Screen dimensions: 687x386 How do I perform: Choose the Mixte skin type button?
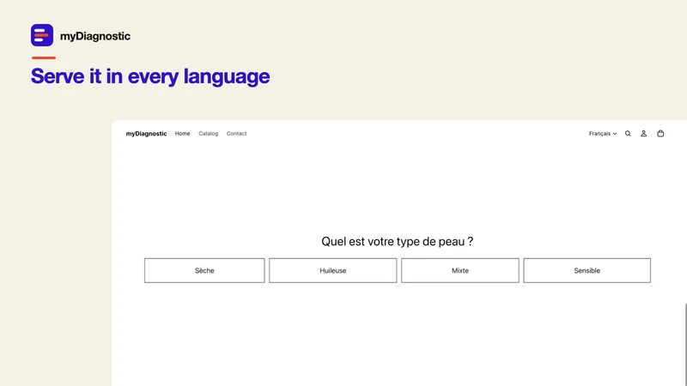click(x=460, y=270)
